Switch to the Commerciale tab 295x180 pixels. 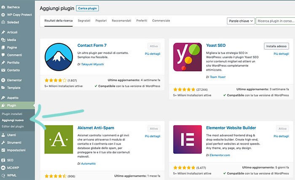point(161,21)
